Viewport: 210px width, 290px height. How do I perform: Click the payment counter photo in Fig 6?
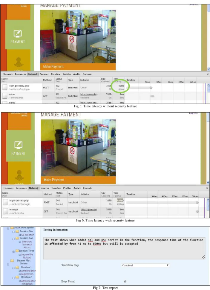point(78,148)
